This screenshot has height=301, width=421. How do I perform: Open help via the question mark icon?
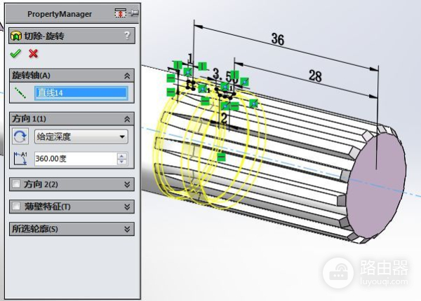point(126,36)
